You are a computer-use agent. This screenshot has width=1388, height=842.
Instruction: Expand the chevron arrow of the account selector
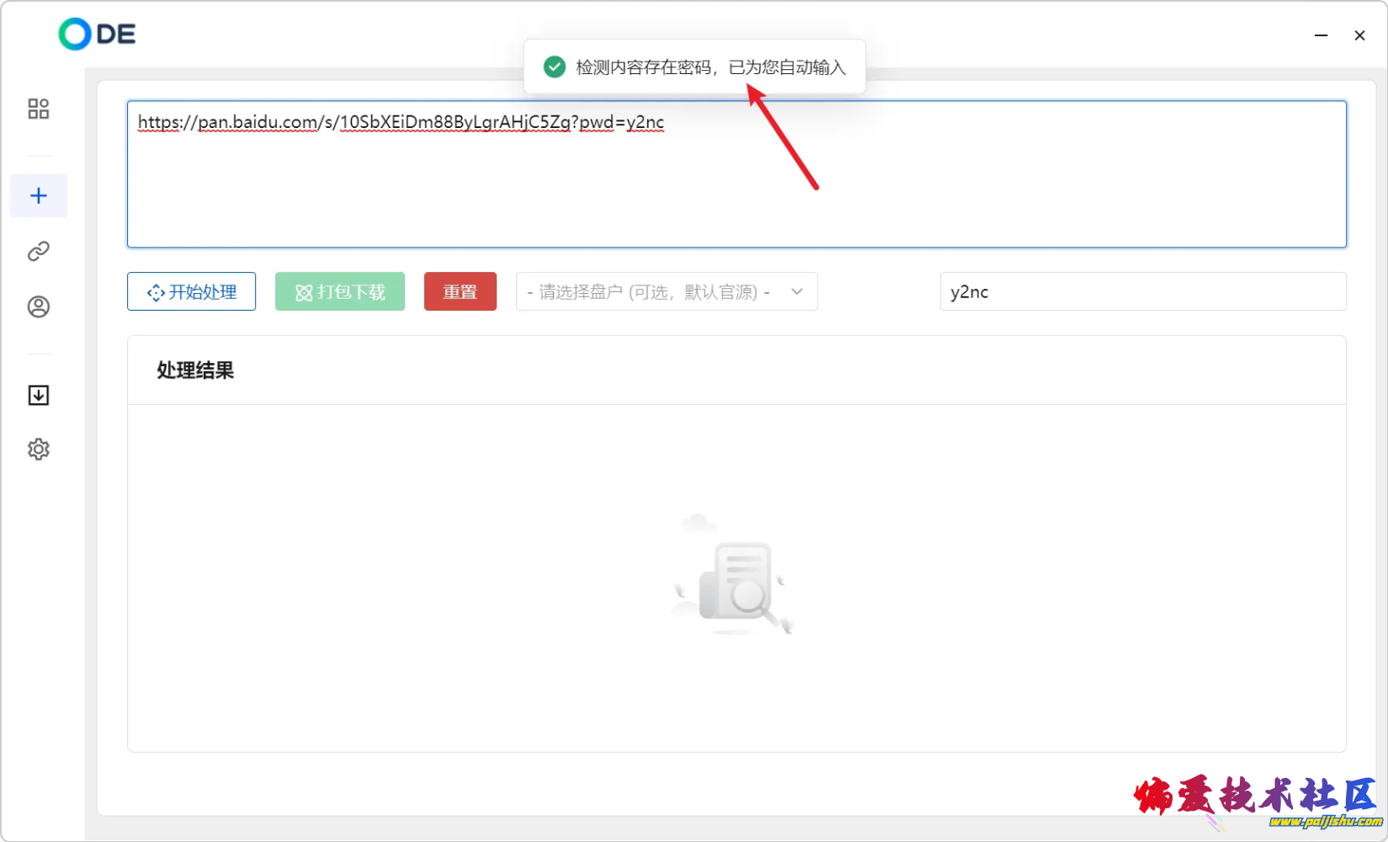[x=797, y=292]
